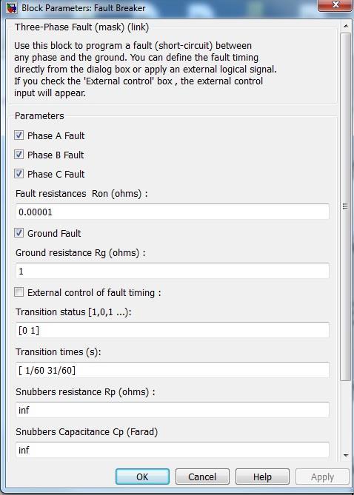This screenshot has width=354, height=495.
Task: Edit the Transition times field
Action: click(x=173, y=370)
